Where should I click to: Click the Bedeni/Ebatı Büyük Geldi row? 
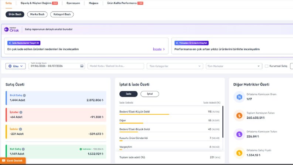pos(170,129)
